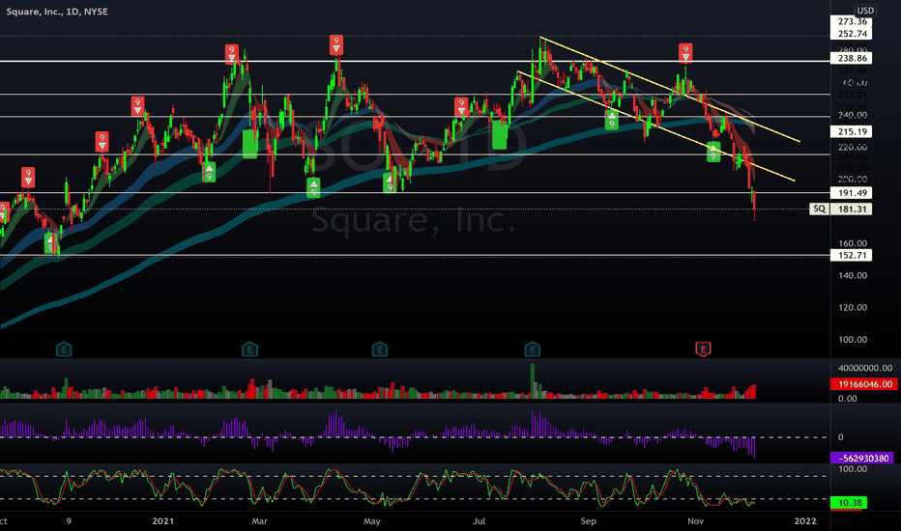Image resolution: width=901 pixels, height=531 pixels.
Task: Click the SQ symbol price tag
Action: [820, 209]
